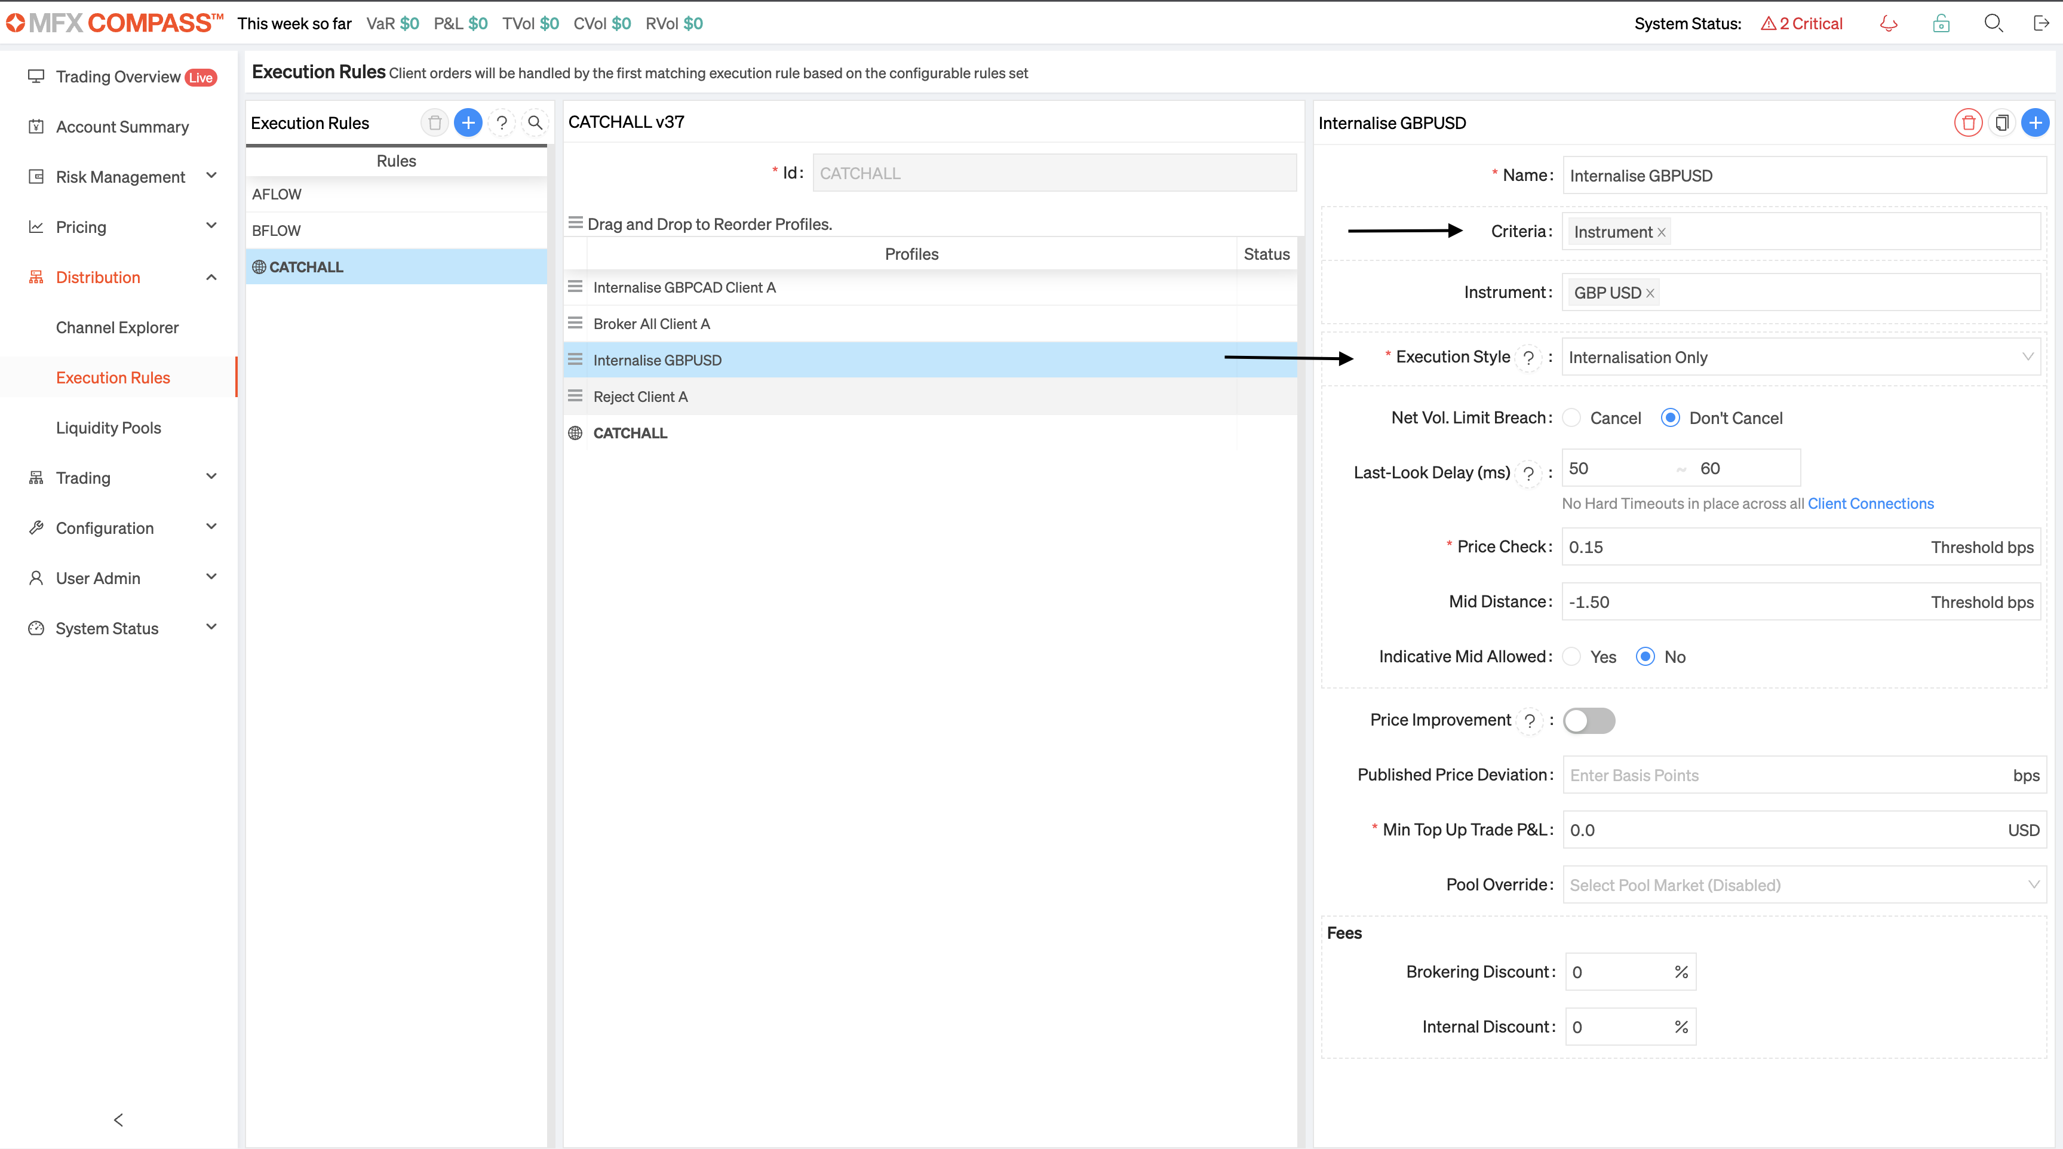The image size is (2063, 1149).
Task: Open Liquidity Pools submenu item
Action: (x=109, y=428)
